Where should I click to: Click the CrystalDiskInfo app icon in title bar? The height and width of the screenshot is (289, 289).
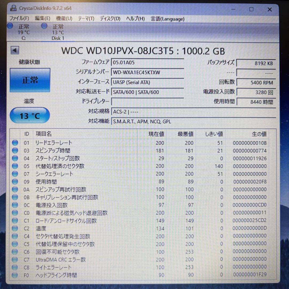coord(13,8)
